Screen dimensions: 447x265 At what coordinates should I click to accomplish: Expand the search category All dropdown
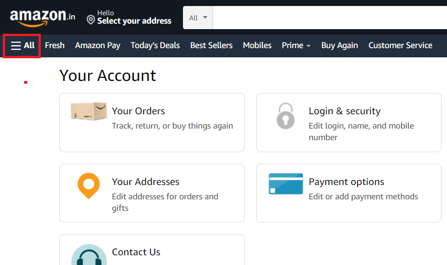click(x=198, y=18)
